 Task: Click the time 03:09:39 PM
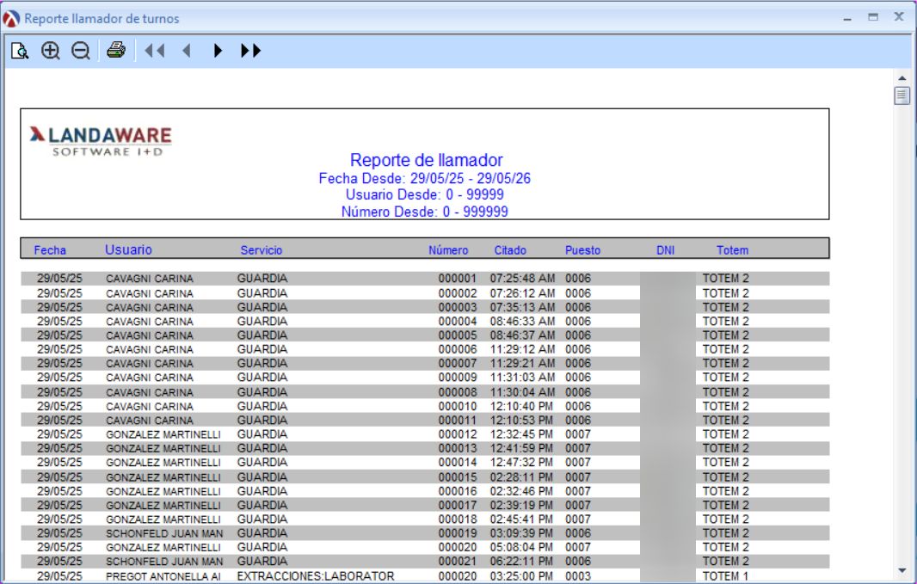coord(521,533)
